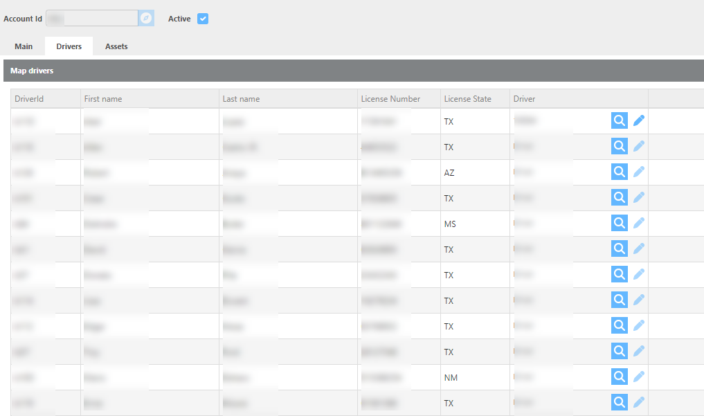The width and height of the screenshot is (704, 416).
Task: Click into the Account Id field
Action: (91, 19)
